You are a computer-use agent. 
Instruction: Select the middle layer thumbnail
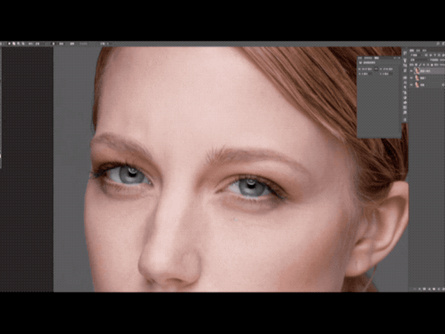click(x=417, y=78)
